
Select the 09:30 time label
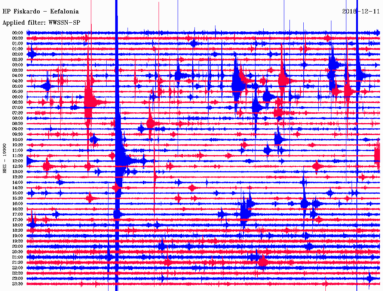pos(18,134)
